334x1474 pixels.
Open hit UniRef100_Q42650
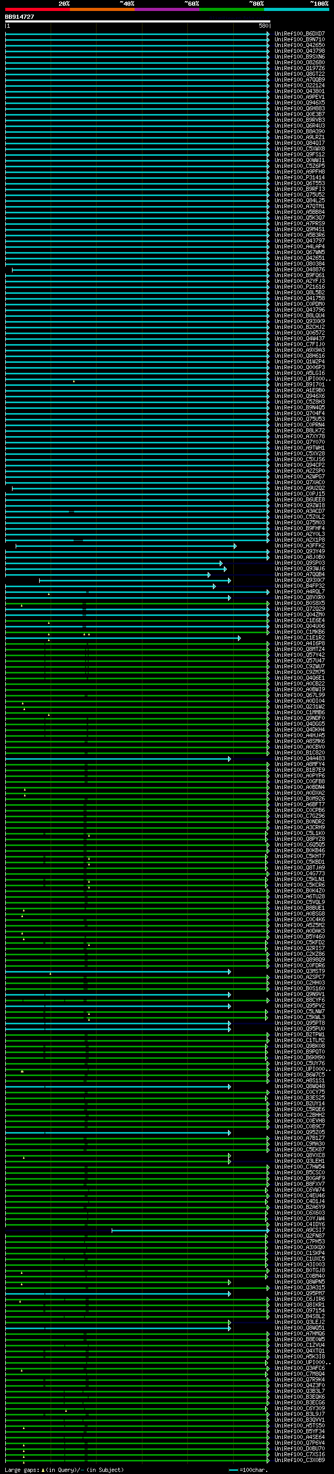click(300, 45)
